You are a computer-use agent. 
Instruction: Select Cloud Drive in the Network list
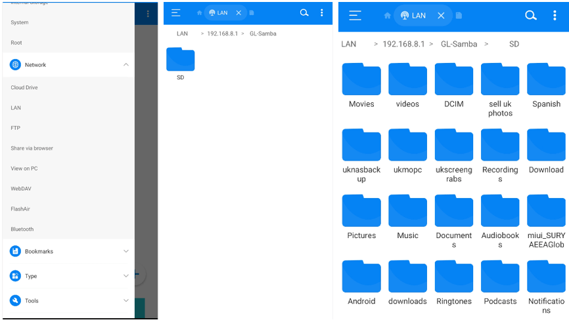[x=24, y=87]
